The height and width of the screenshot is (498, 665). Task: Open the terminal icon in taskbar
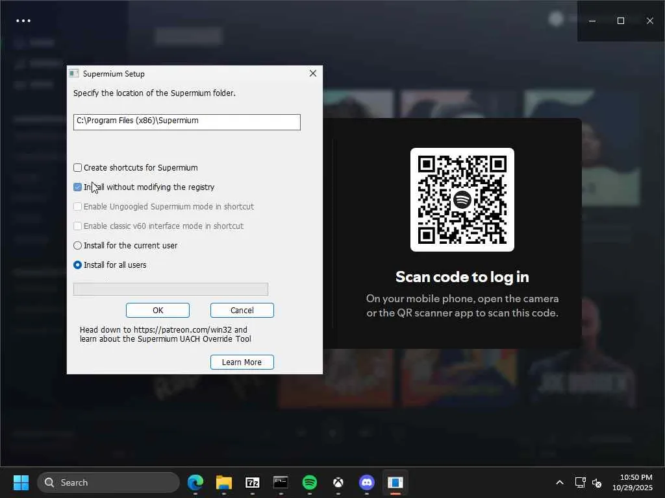[281, 482]
